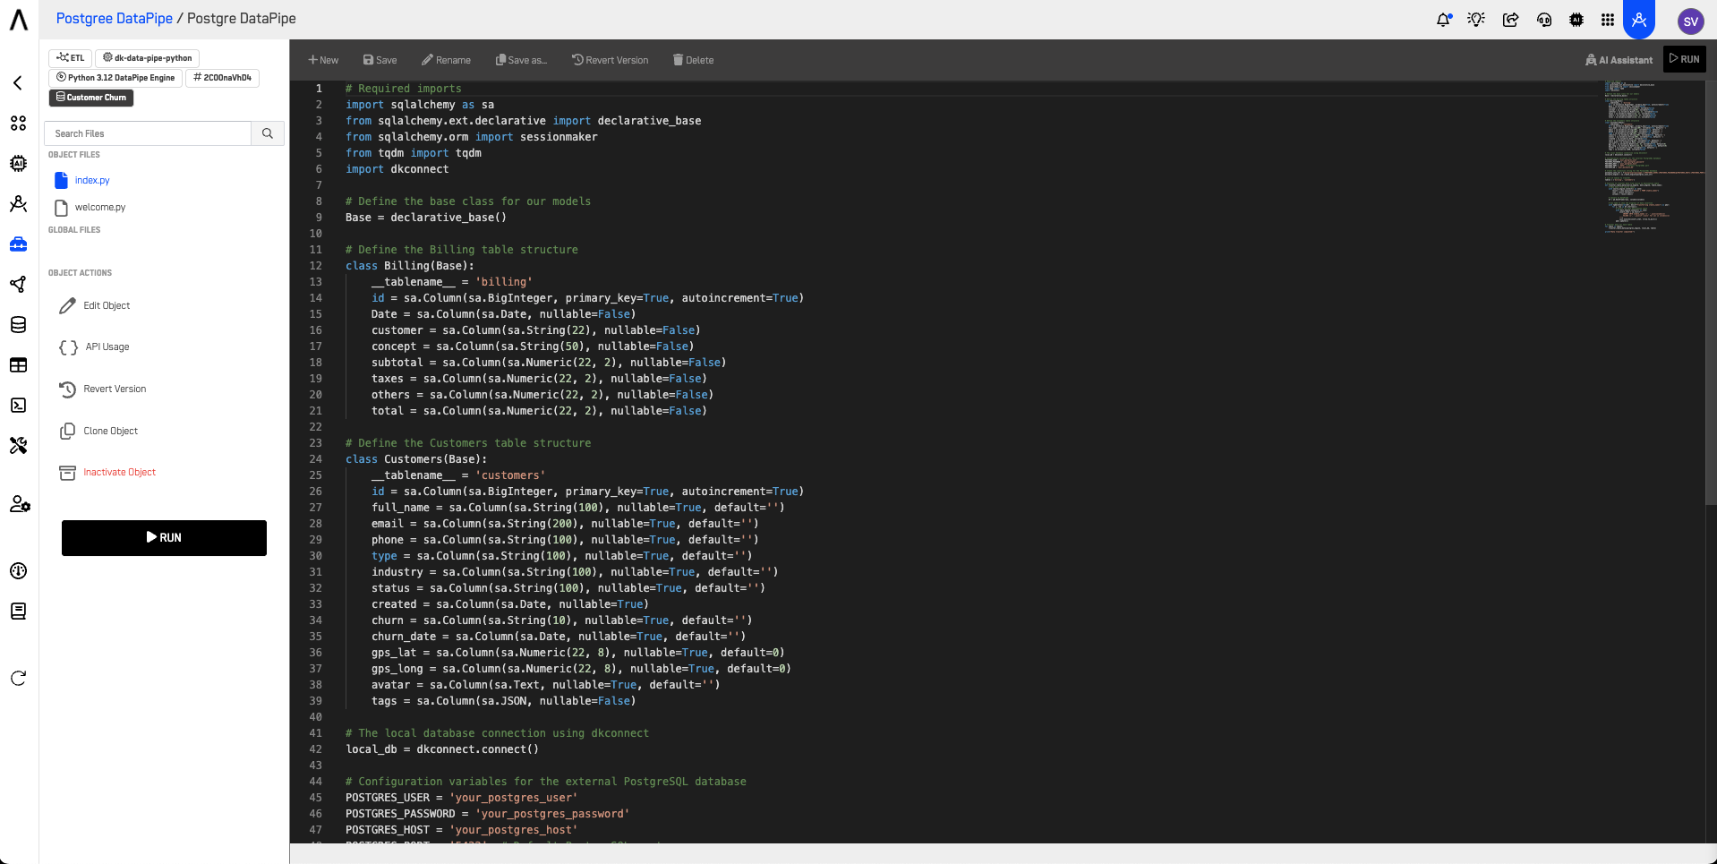Open welcome.py file
Screen dimensions: 1717x864
(x=100, y=208)
